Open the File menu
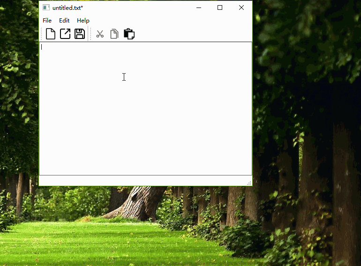The height and width of the screenshot is (266, 361). point(47,21)
